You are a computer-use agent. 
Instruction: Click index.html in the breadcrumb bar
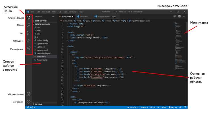click(66, 21)
